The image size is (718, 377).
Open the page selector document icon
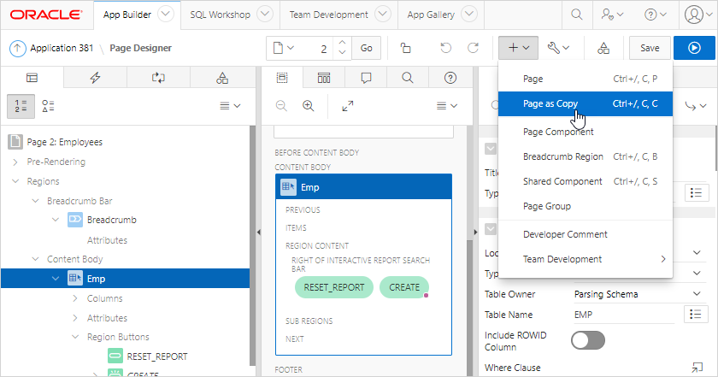pos(284,48)
